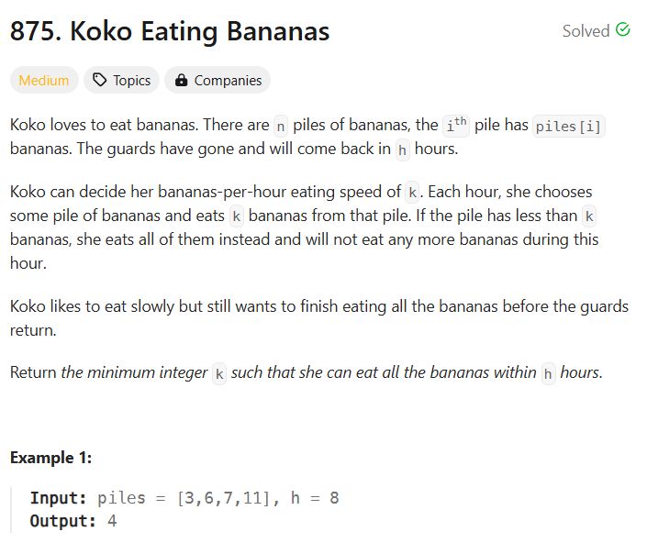The image size is (647, 543).
Task: Click the tag icon on Topics
Action: point(100,80)
